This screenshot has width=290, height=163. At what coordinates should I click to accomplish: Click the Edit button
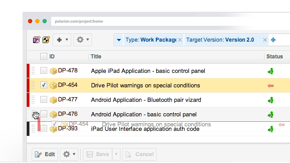coord(45,154)
